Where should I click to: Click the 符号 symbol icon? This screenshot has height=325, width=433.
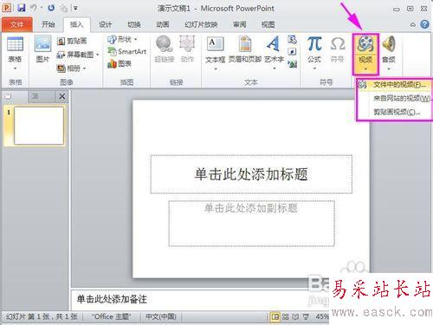tap(337, 49)
